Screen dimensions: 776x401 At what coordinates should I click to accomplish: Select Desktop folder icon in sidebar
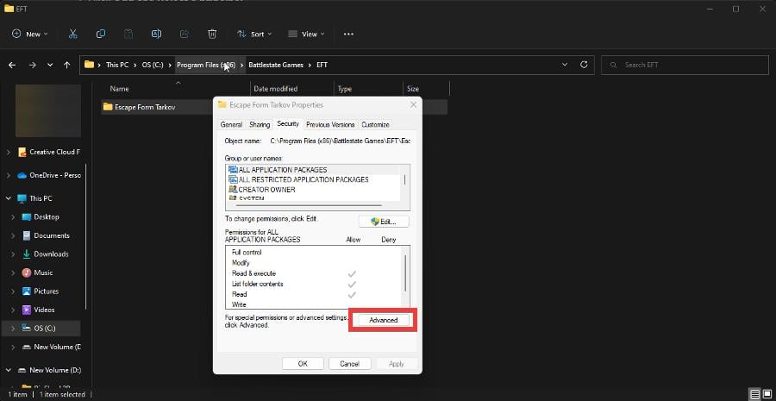pos(27,216)
